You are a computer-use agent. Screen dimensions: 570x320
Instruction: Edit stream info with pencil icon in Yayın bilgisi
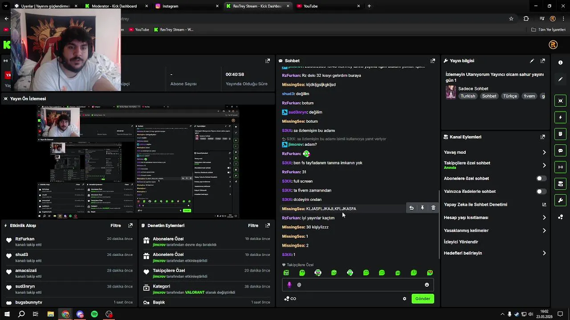(532, 61)
